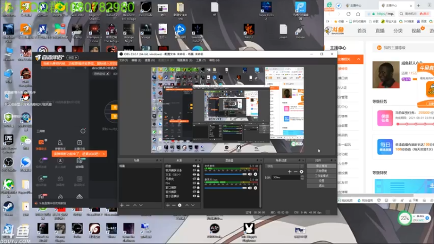Viewport: 434px width, 244px height.
Task: Open 编辑(E) menu in OBS
Action: point(136,60)
